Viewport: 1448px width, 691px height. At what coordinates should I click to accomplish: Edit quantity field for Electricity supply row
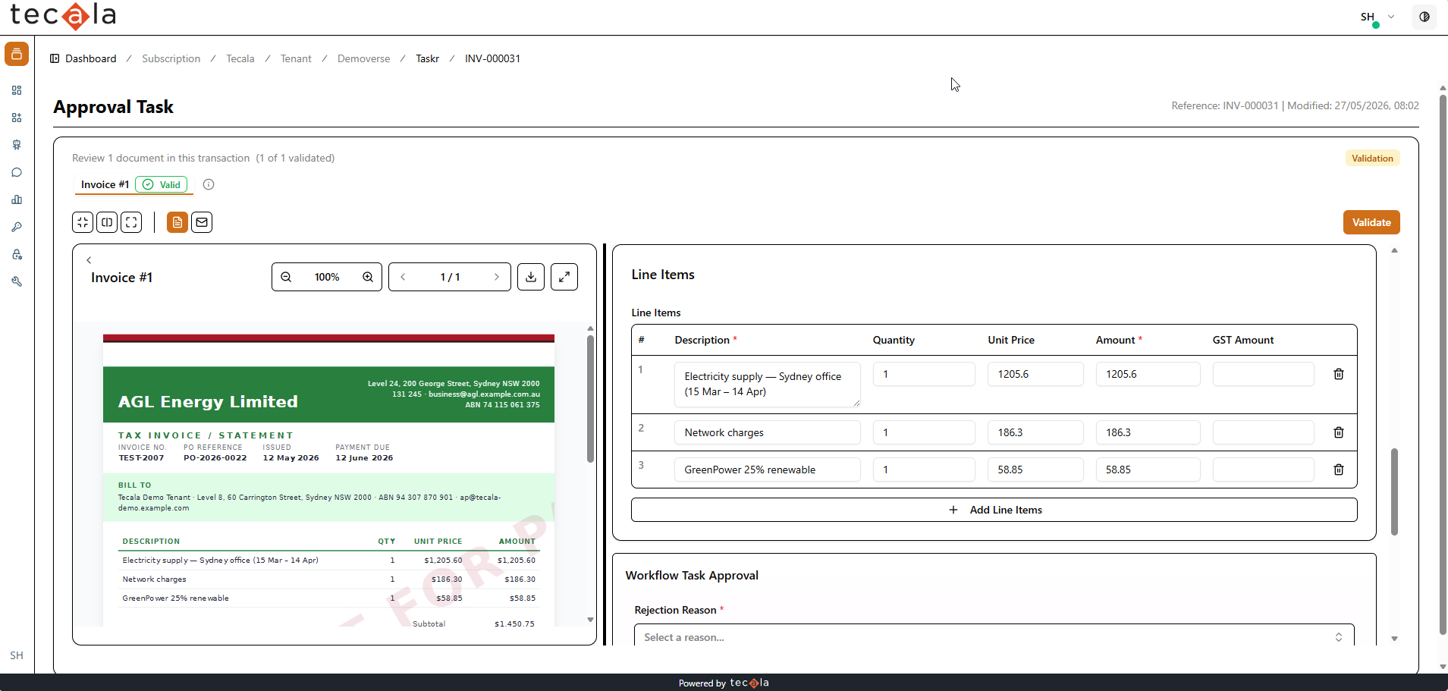924,374
